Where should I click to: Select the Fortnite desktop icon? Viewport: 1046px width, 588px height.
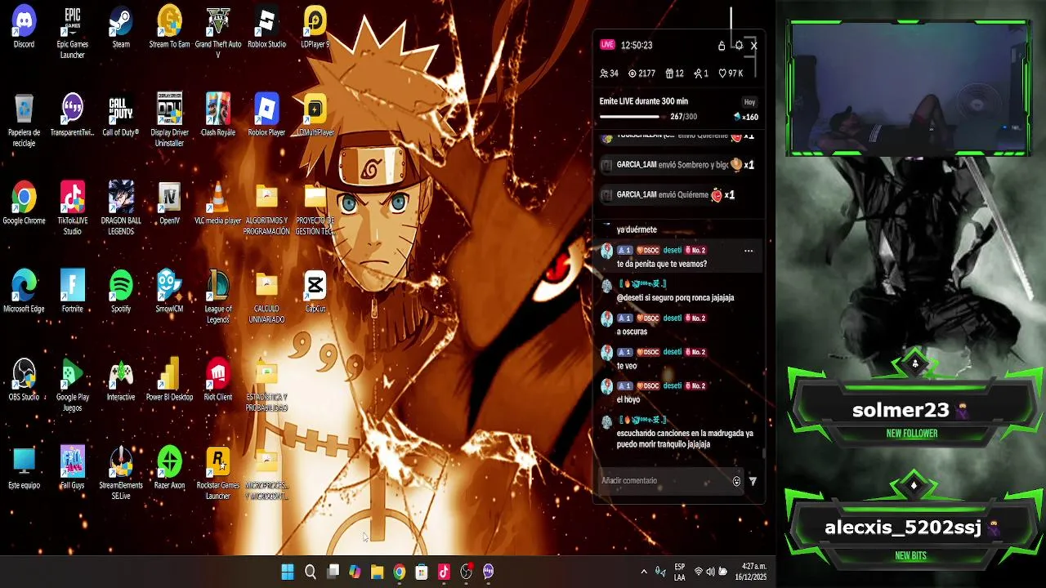pyautogui.click(x=73, y=292)
